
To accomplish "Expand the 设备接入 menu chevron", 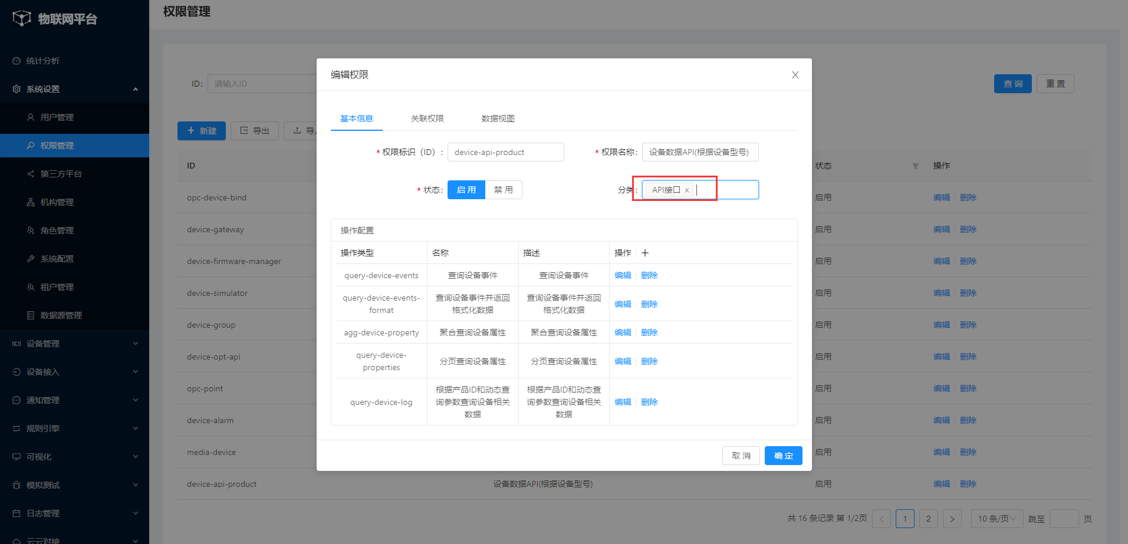I will click(x=136, y=372).
